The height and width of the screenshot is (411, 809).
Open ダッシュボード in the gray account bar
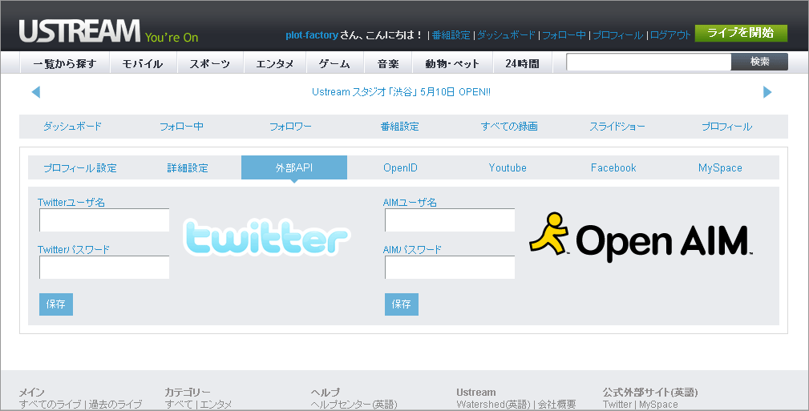coord(72,127)
